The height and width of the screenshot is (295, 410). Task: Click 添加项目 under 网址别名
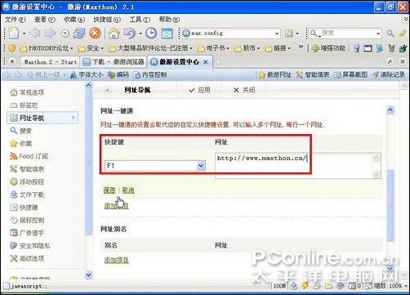click(x=116, y=260)
